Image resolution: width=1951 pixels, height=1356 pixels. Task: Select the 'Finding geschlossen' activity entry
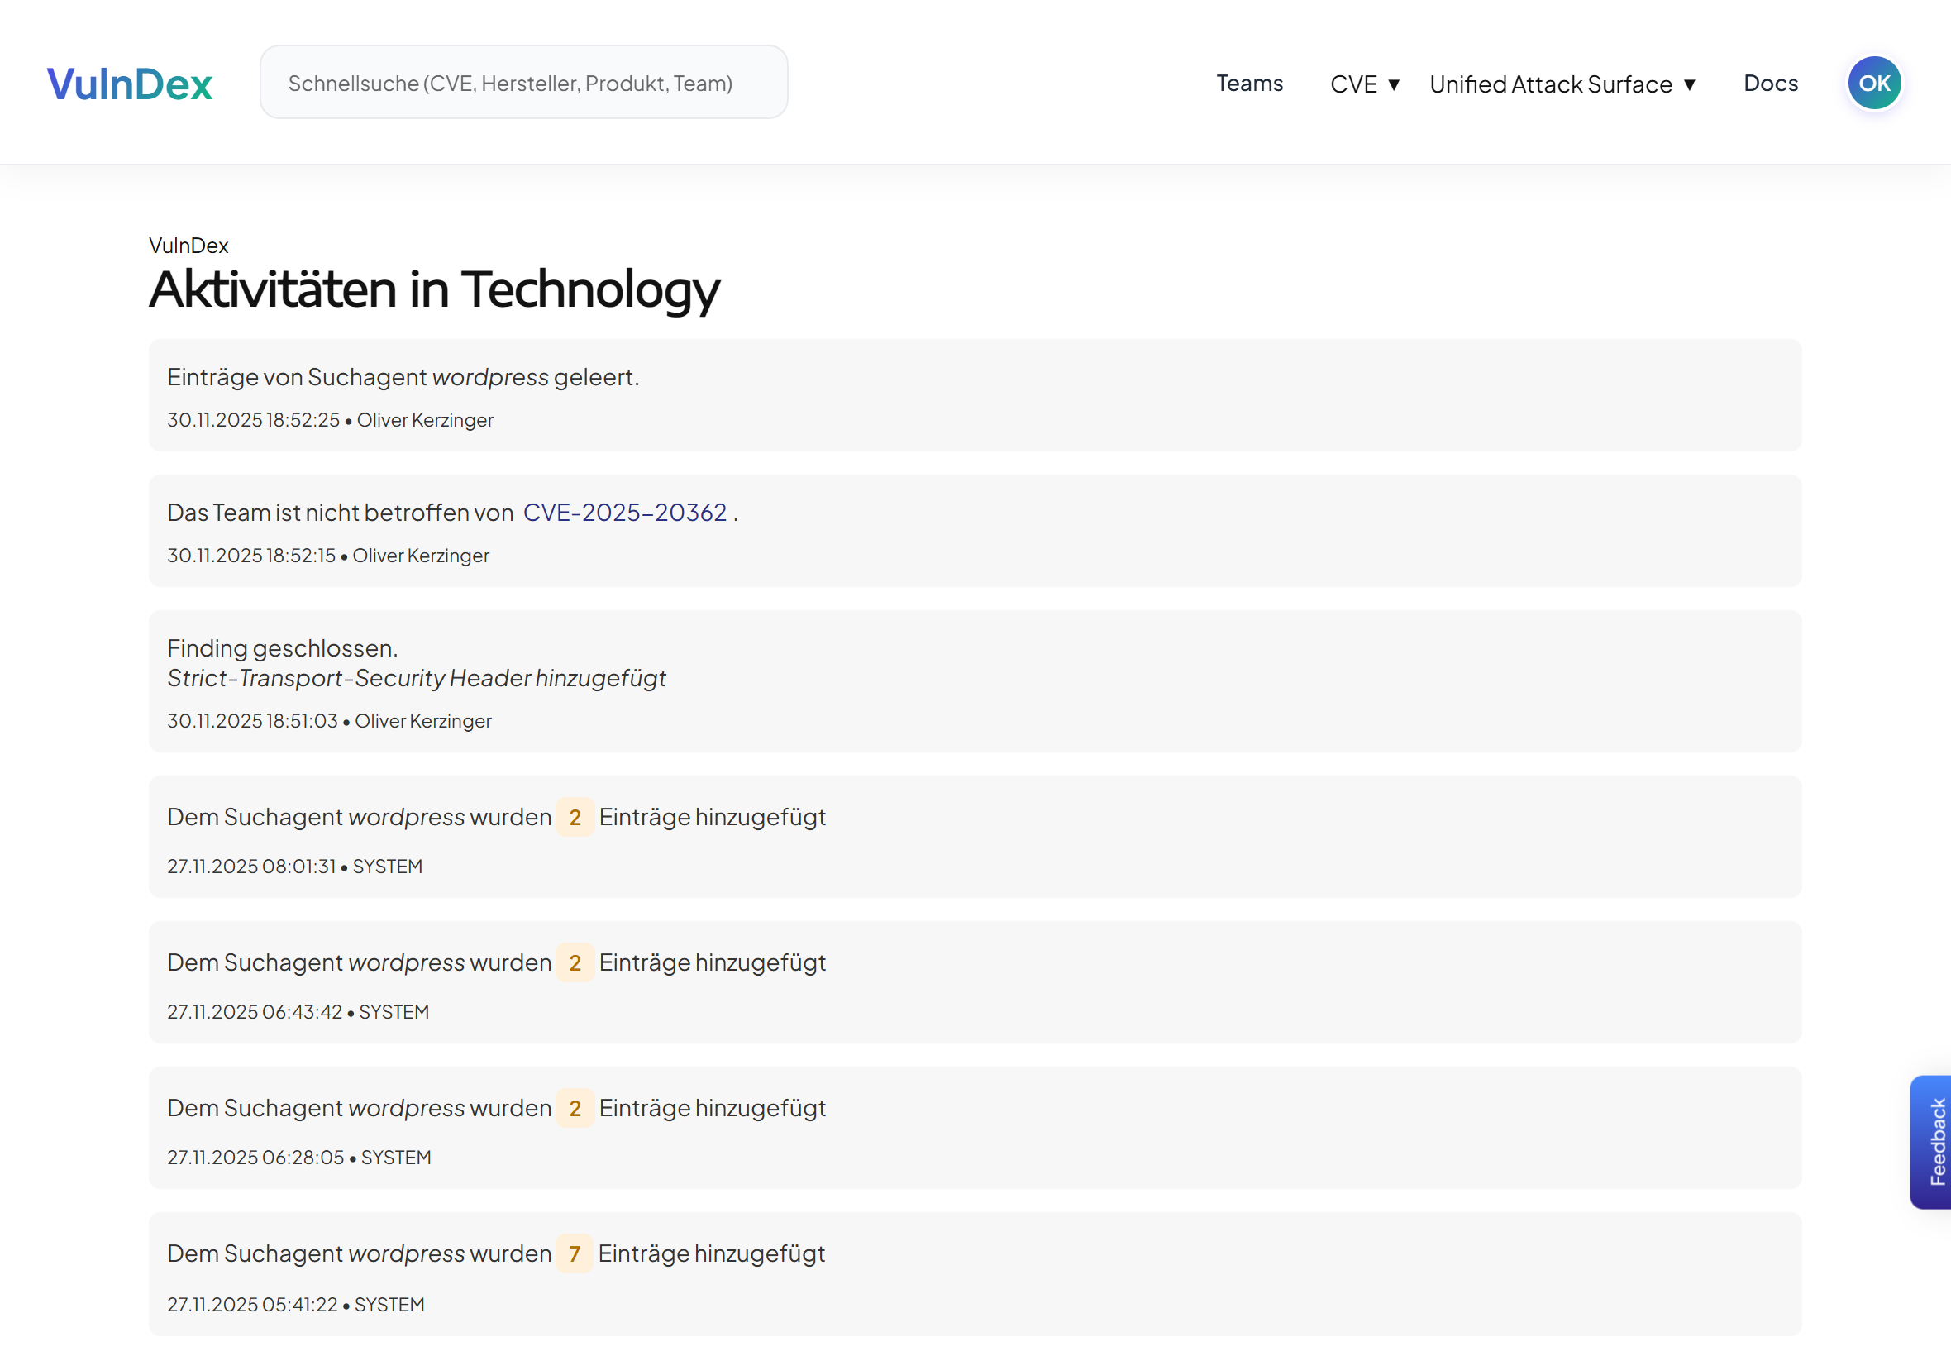(974, 680)
